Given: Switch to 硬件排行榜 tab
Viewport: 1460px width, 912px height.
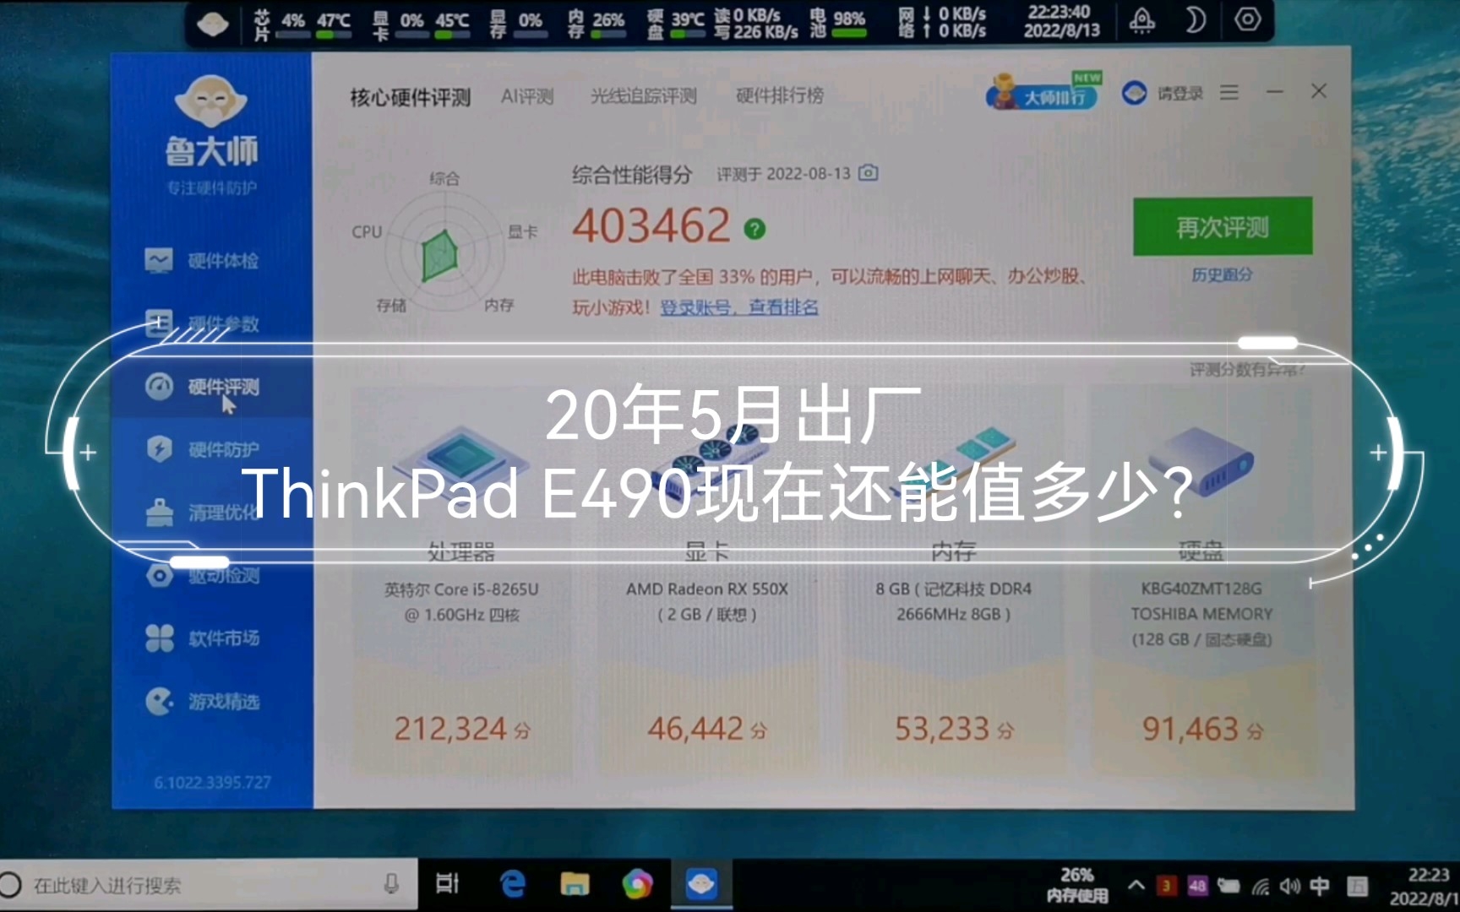Looking at the screenshot, I should [779, 95].
